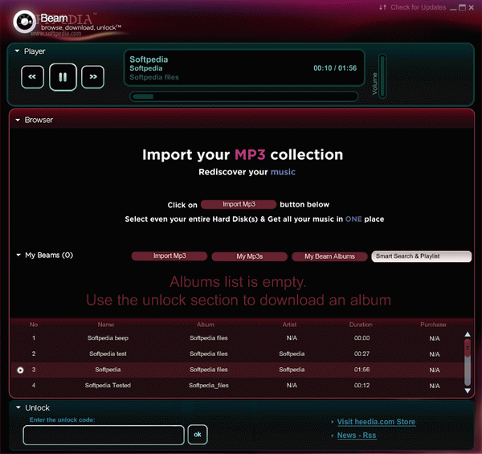The image size is (482, 454).
Task: Click the 00:10 / 01:56 time display
Action: tap(335, 68)
